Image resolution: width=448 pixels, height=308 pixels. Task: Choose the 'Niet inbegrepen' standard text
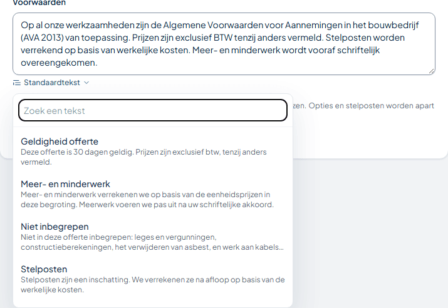tap(153, 237)
